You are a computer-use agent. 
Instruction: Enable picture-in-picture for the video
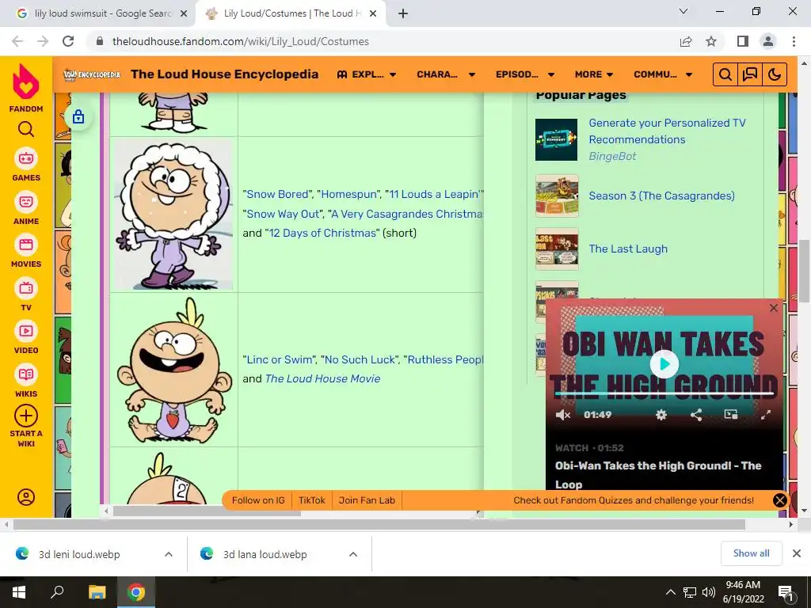731,415
